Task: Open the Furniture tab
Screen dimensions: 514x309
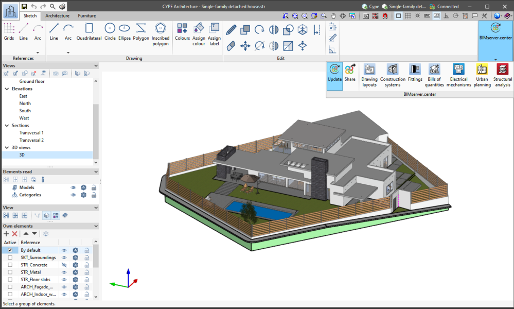Action: 87,16
